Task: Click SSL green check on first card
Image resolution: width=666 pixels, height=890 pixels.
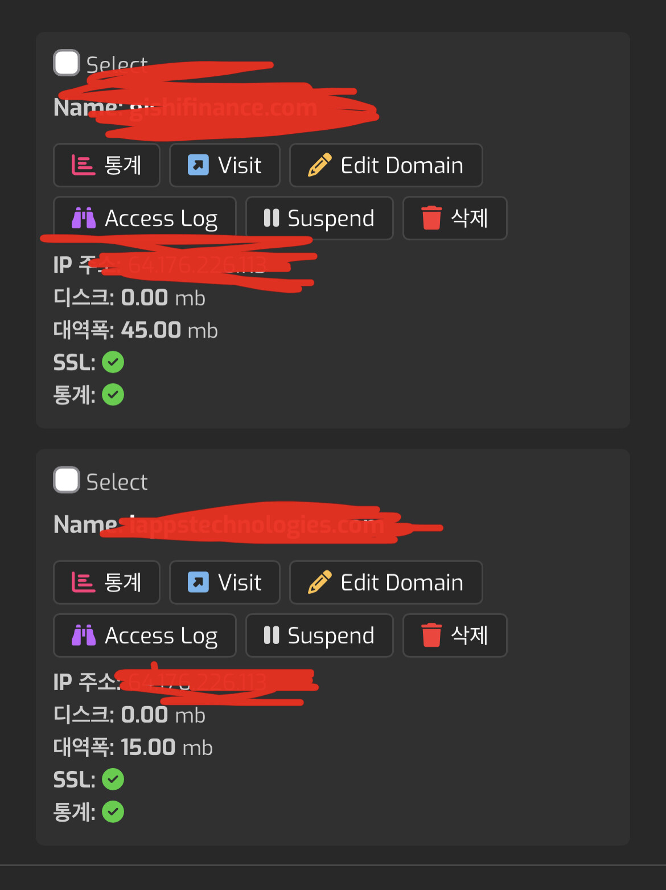Action: [x=113, y=362]
